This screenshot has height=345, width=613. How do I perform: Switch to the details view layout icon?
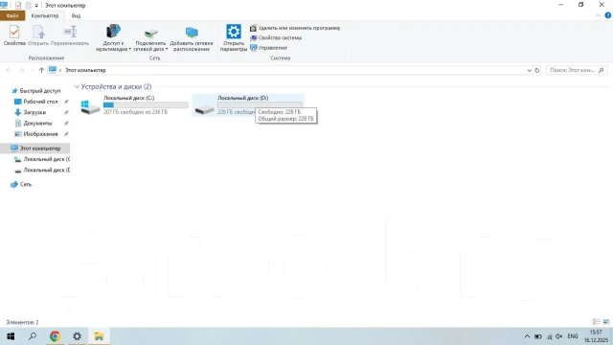point(596,322)
